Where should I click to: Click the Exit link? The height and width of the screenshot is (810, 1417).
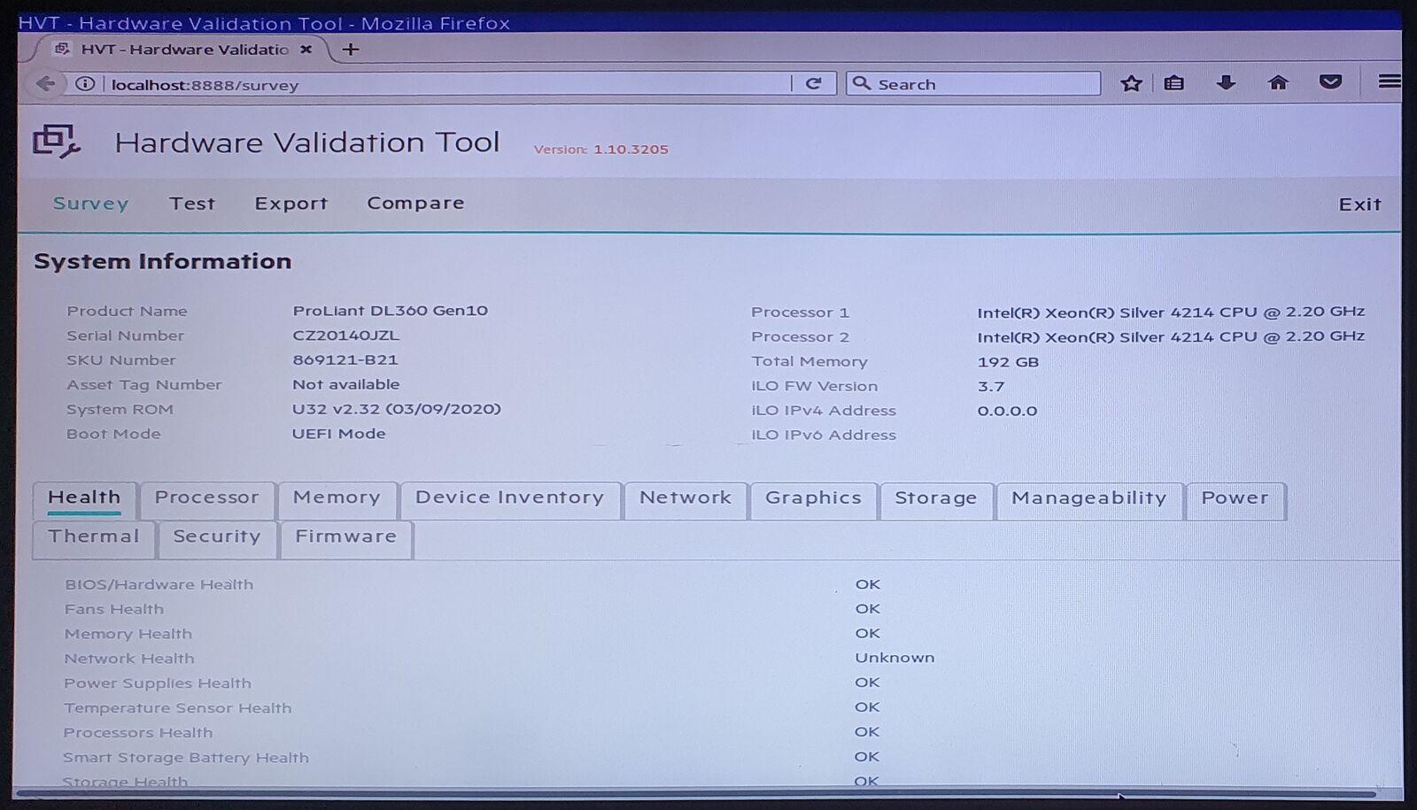(x=1359, y=204)
